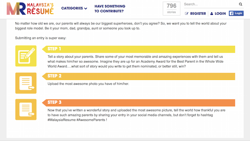Click the user icon beside Login

coord(212,14)
